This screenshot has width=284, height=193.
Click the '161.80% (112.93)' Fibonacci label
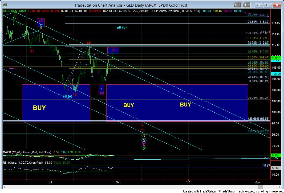258,38
